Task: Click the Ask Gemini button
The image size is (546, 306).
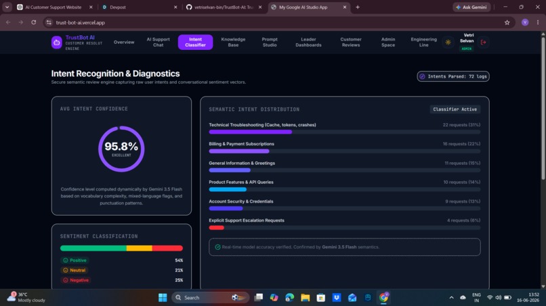Action: (471, 7)
